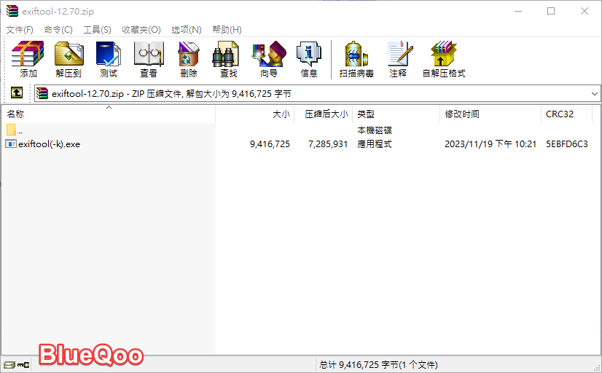Image resolution: width=602 pixels, height=373 pixels.
Task: Click the 解压到 (Extract To) icon
Action: [x=69, y=59]
